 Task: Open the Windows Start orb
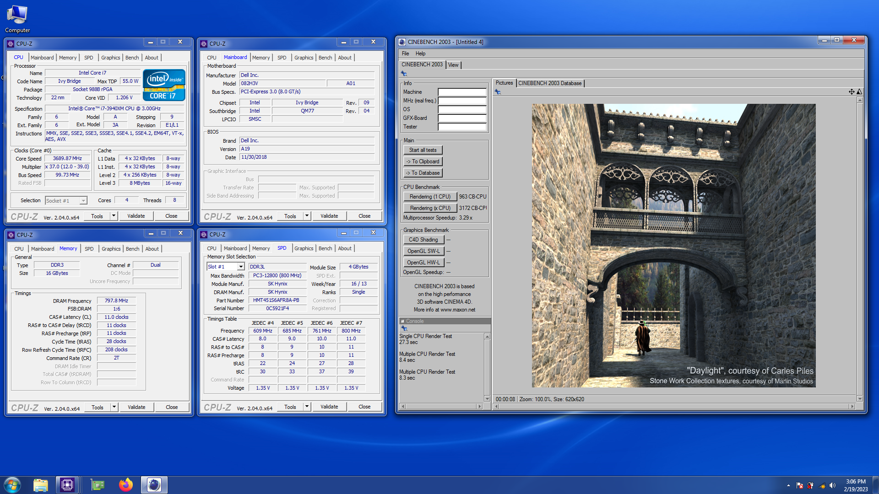tap(12, 485)
